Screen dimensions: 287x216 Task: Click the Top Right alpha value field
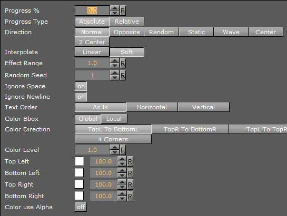(103, 184)
